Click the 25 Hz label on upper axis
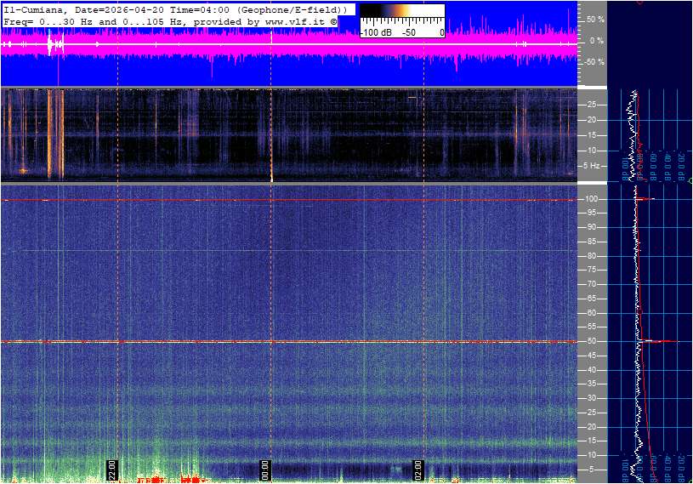Screen dimensions: 693x484 click(x=593, y=105)
